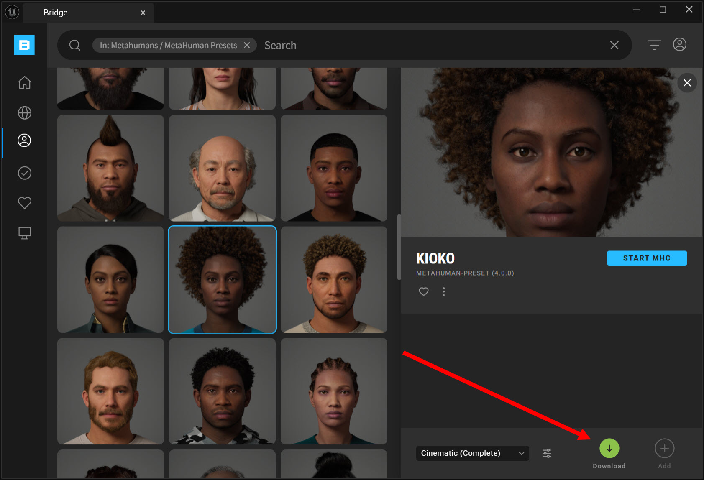Open the three-dot more options menu for Kioko

pos(444,291)
